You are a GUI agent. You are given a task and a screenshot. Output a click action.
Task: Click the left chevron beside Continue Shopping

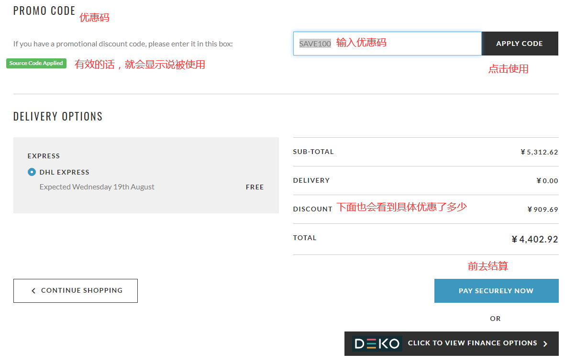(33, 291)
